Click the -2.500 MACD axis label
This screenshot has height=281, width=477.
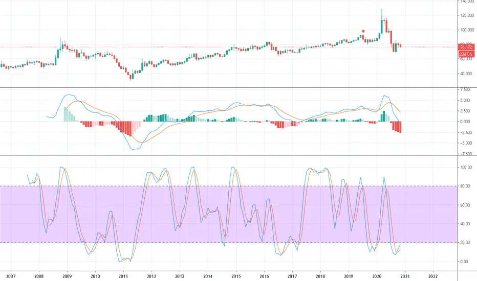466,132
